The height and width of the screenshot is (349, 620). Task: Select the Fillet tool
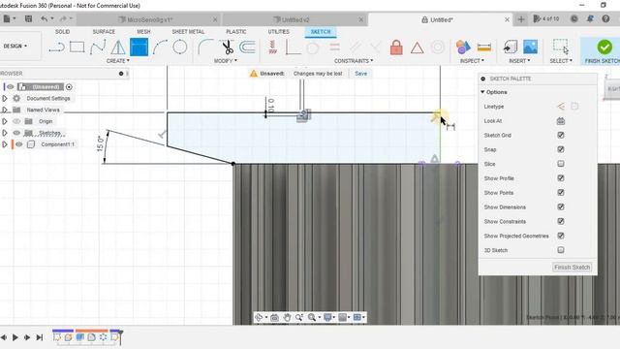click(205, 48)
